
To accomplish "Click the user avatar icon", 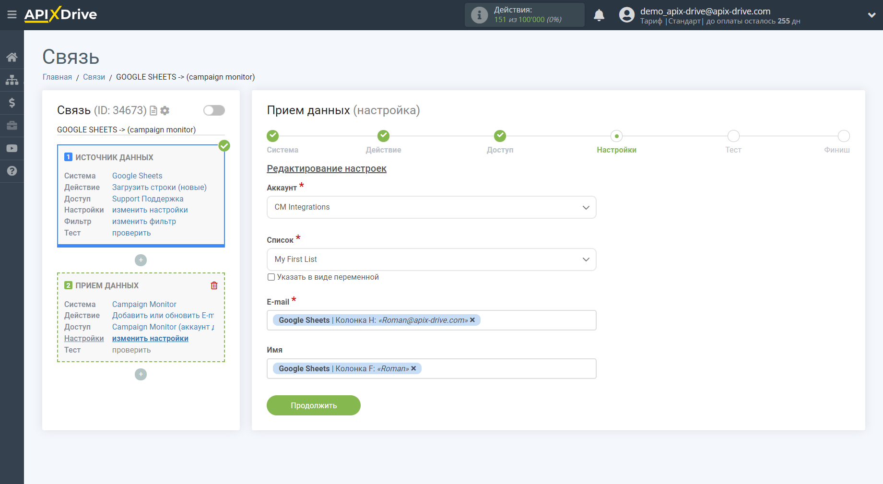I will (626, 15).
